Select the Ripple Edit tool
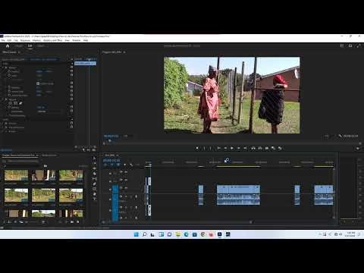 (x=95, y=168)
